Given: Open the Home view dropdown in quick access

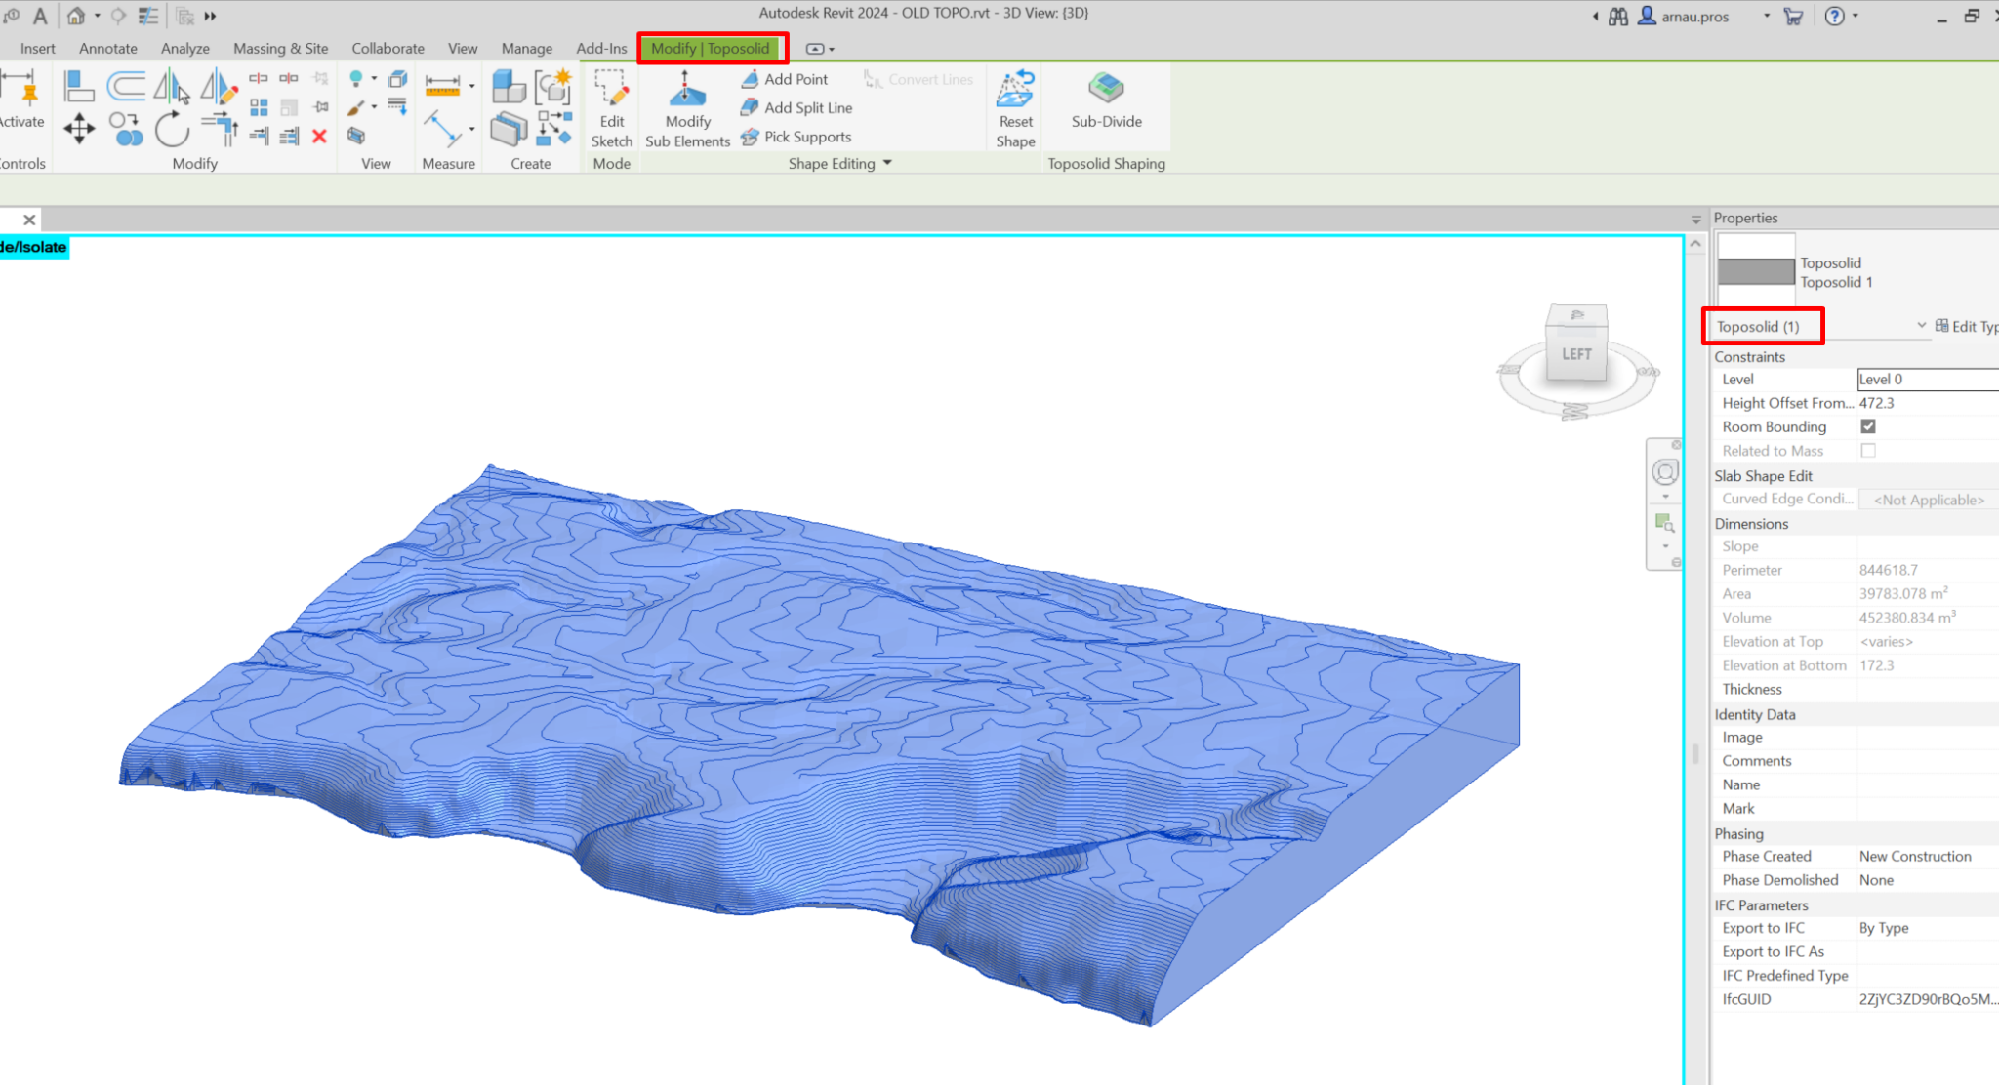Looking at the screenshot, I should click(98, 16).
